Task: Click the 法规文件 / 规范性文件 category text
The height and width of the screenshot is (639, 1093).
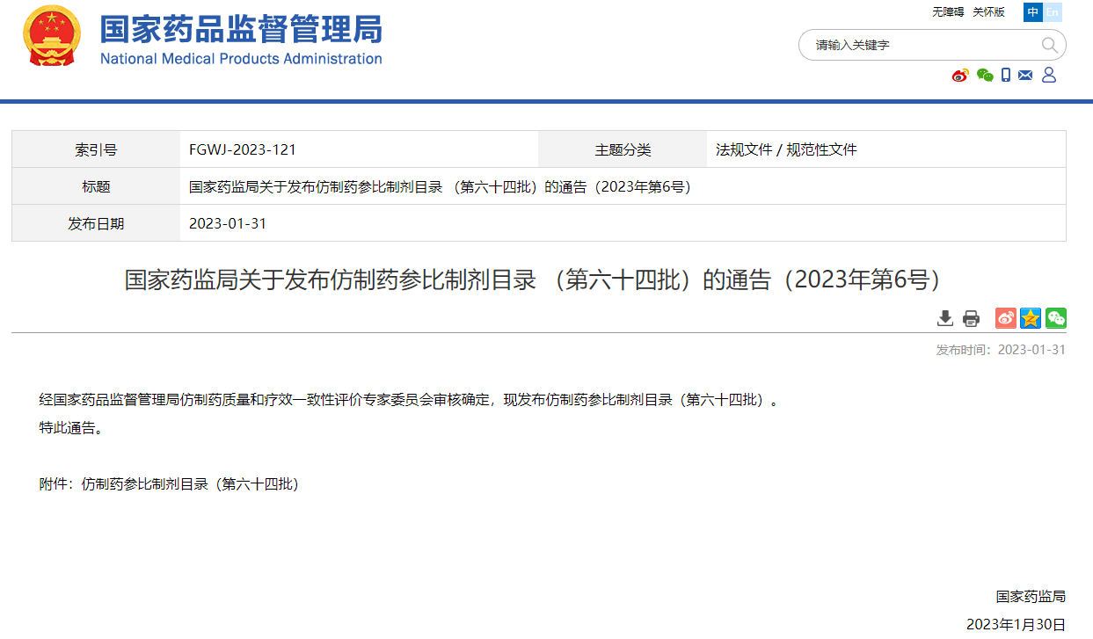Action: click(x=786, y=149)
